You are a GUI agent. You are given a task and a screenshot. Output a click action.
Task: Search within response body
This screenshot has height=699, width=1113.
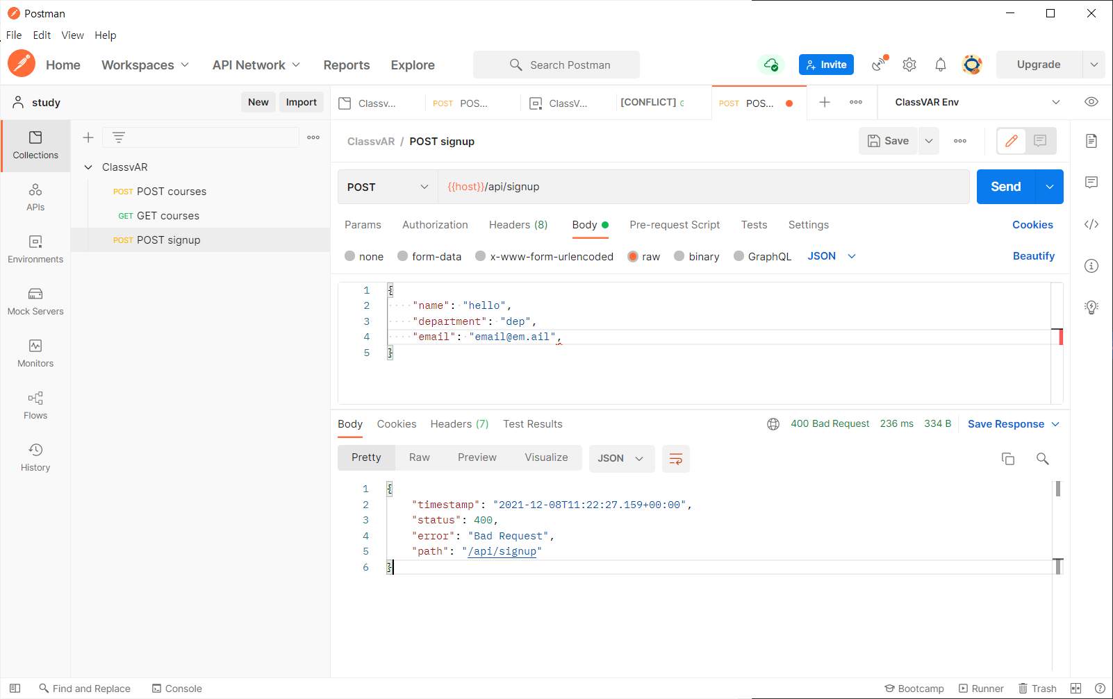(x=1043, y=459)
